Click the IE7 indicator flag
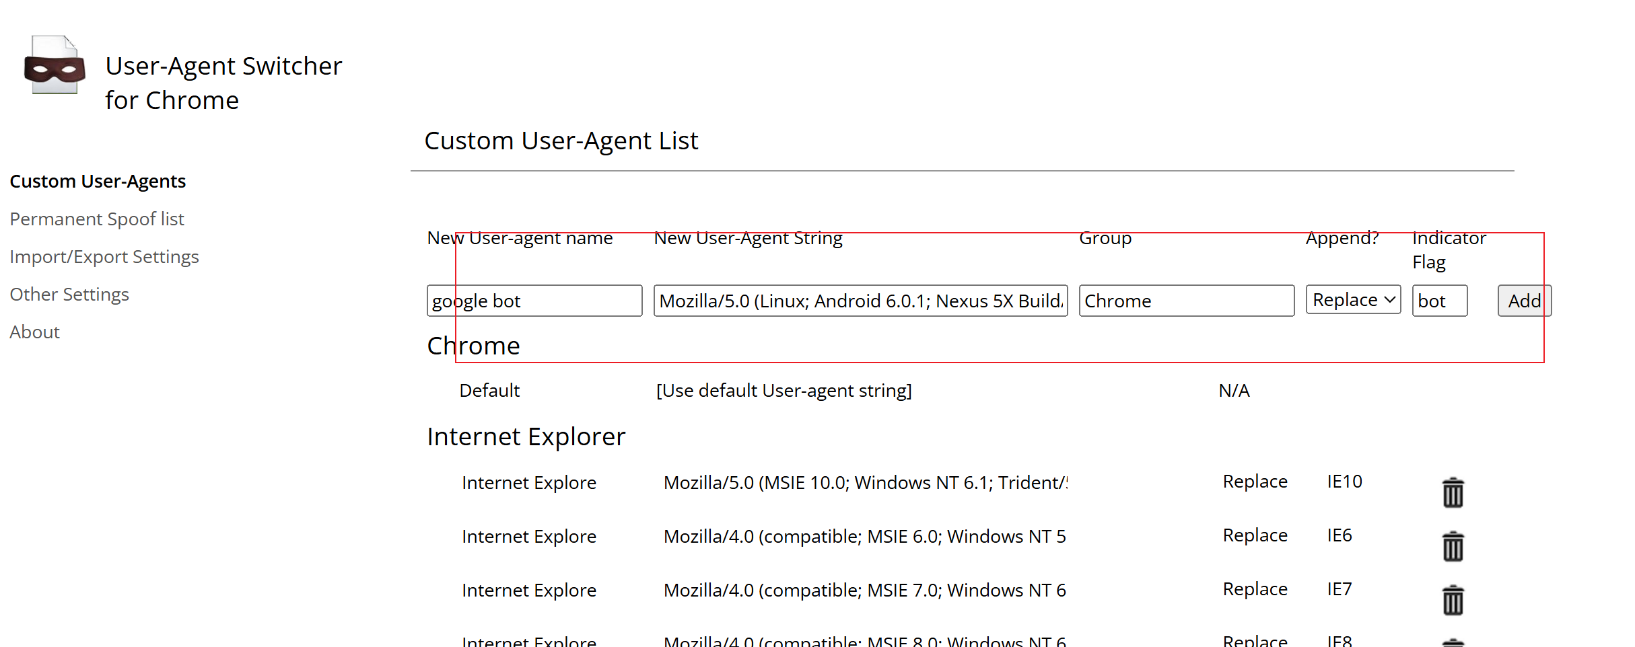This screenshot has height=647, width=1635. point(1340,589)
